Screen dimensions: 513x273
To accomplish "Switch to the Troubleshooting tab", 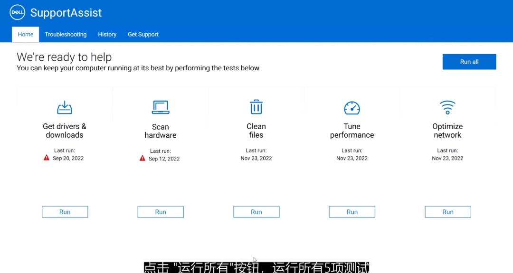I will tap(66, 34).
